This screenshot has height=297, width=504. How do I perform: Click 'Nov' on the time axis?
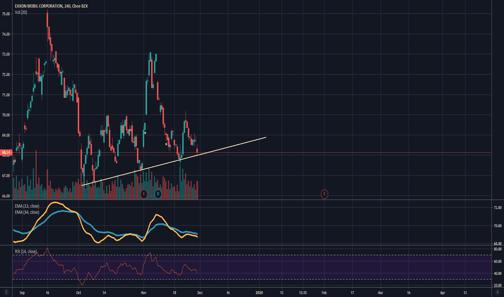click(x=144, y=293)
